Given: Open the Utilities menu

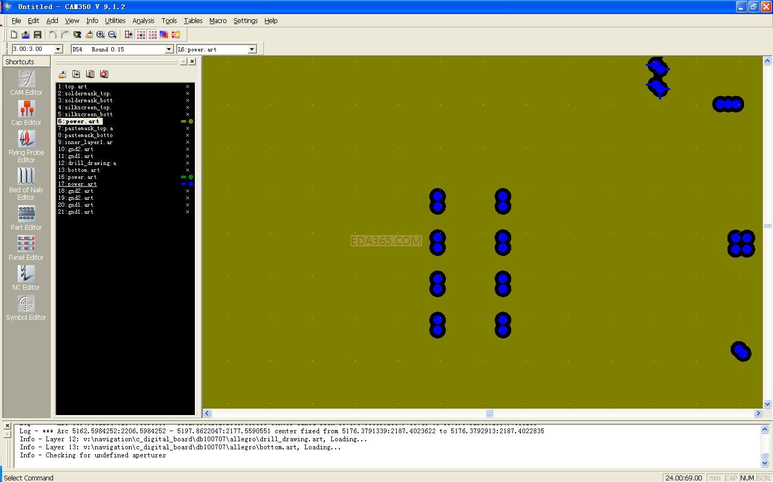Looking at the screenshot, I should click(x=115, y=21).
